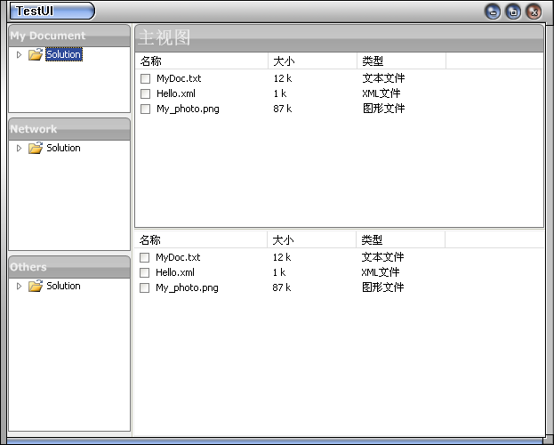
Task: Click 文本文件 type in upper list
Action: pyautogui.click(x=383, y=78)
